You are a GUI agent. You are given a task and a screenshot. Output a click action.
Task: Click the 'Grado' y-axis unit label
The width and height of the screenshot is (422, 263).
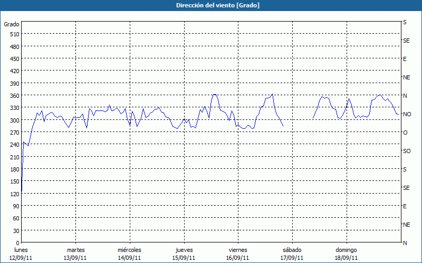(12, 24)
